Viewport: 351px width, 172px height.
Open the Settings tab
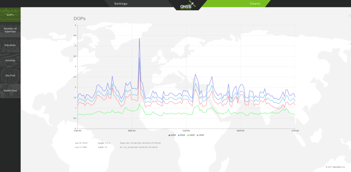click(121, 3)
